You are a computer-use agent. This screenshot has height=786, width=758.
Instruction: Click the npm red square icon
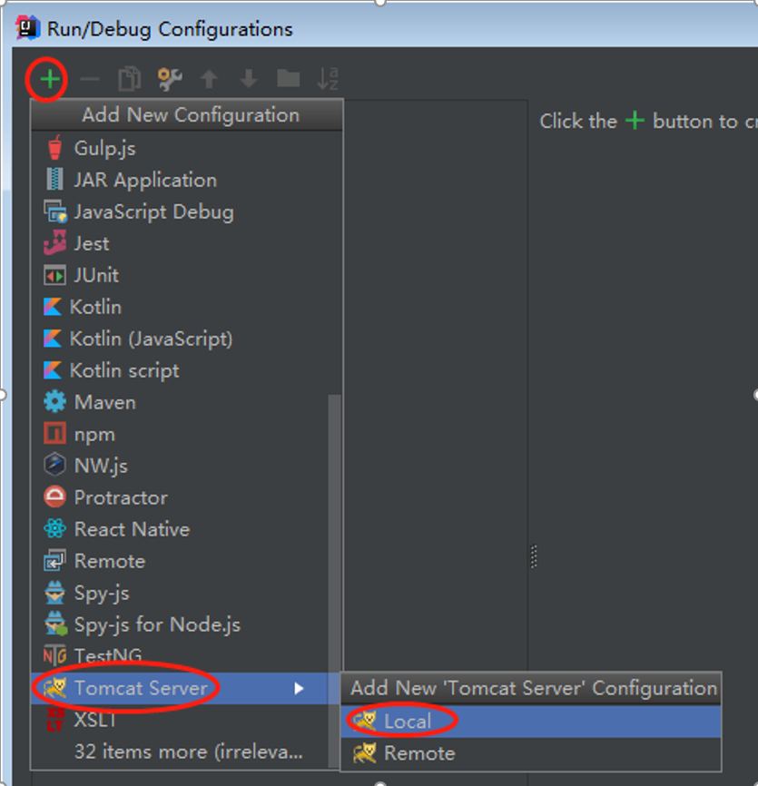click(54, 434)
